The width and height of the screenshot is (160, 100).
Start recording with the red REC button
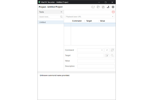pos(113,12)
